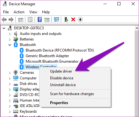Click Show/Hide Console Tree toolbar icon
The width and height of the screenshot is (139, 117).
(21, 20)
